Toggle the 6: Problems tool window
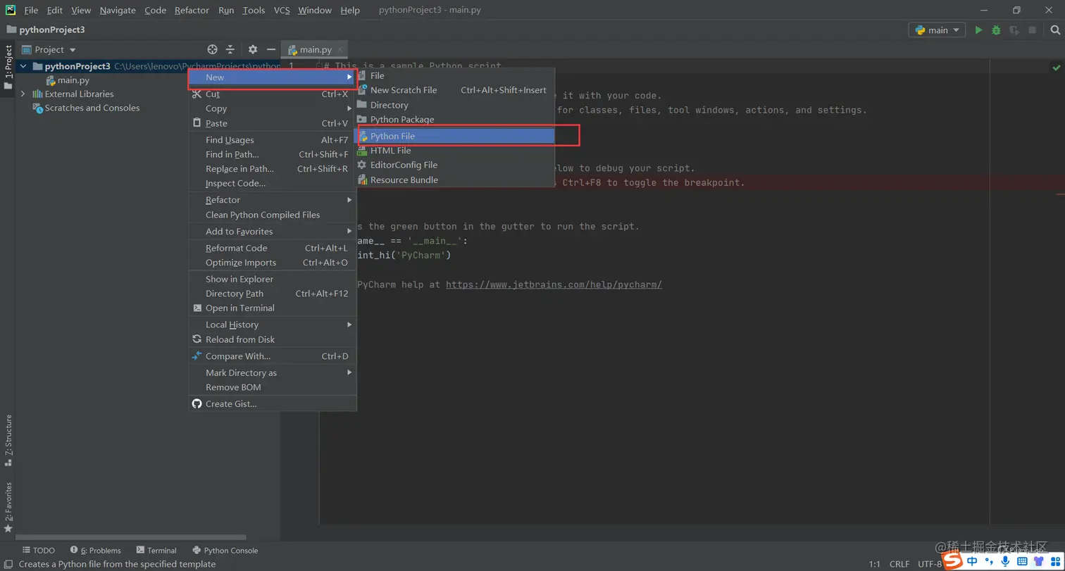This screenshot has width=1065, height=571. (96, 551)
